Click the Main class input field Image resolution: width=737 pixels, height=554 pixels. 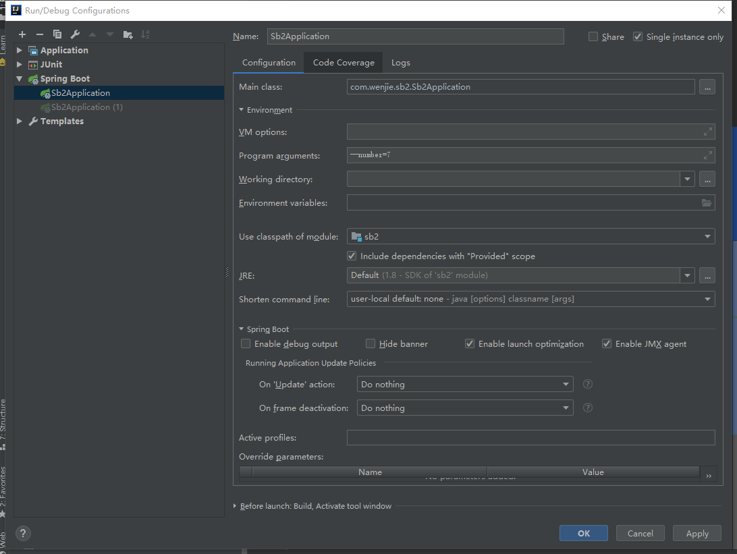[x=521, y=87]
